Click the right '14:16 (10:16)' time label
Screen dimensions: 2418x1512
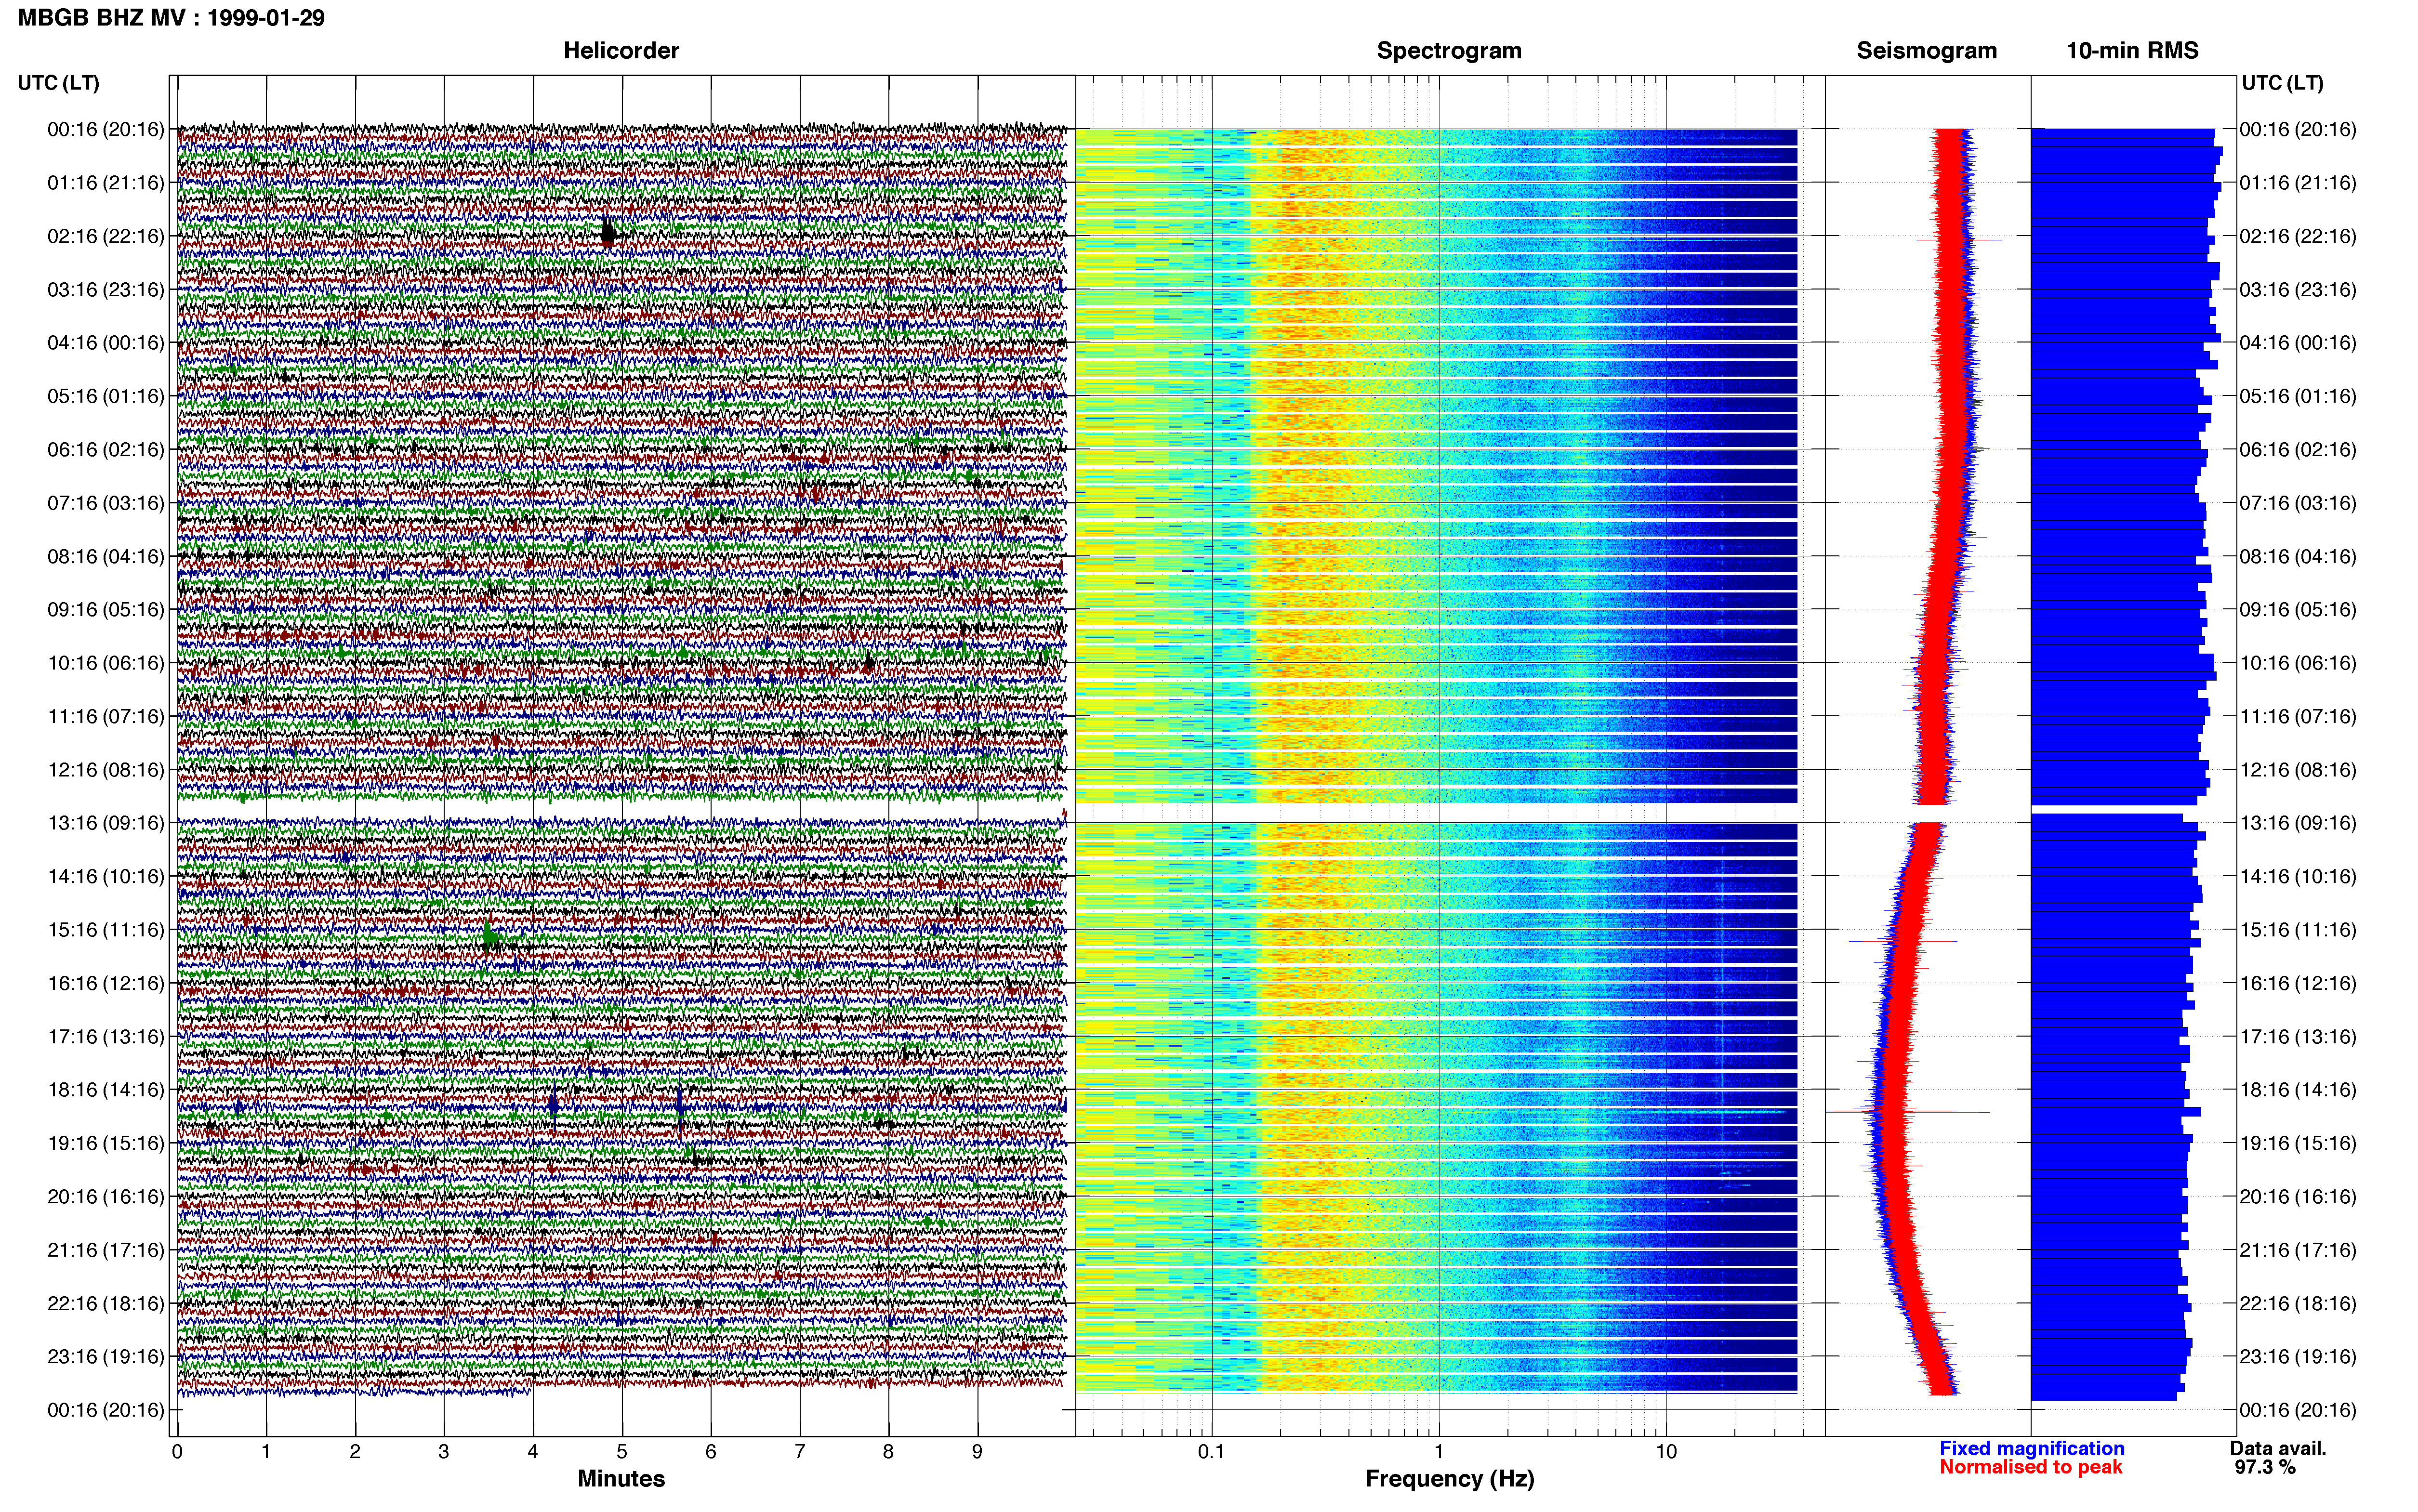pos(2298,877)
